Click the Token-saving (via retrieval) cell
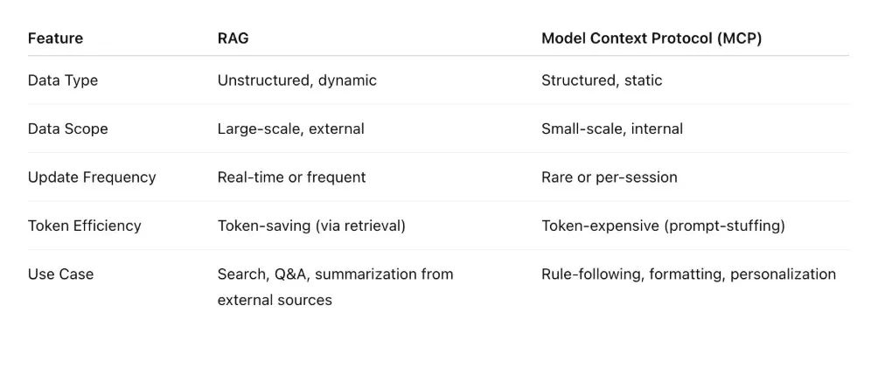 (x=311, y=226)
